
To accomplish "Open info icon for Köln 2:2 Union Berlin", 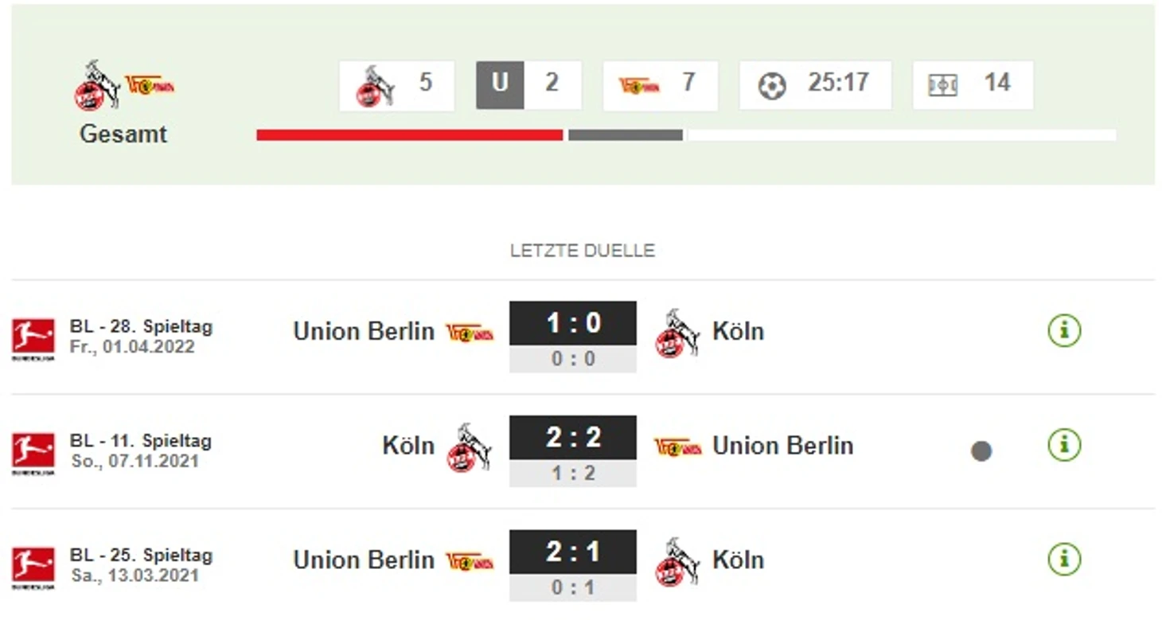I will (1064, 445).
